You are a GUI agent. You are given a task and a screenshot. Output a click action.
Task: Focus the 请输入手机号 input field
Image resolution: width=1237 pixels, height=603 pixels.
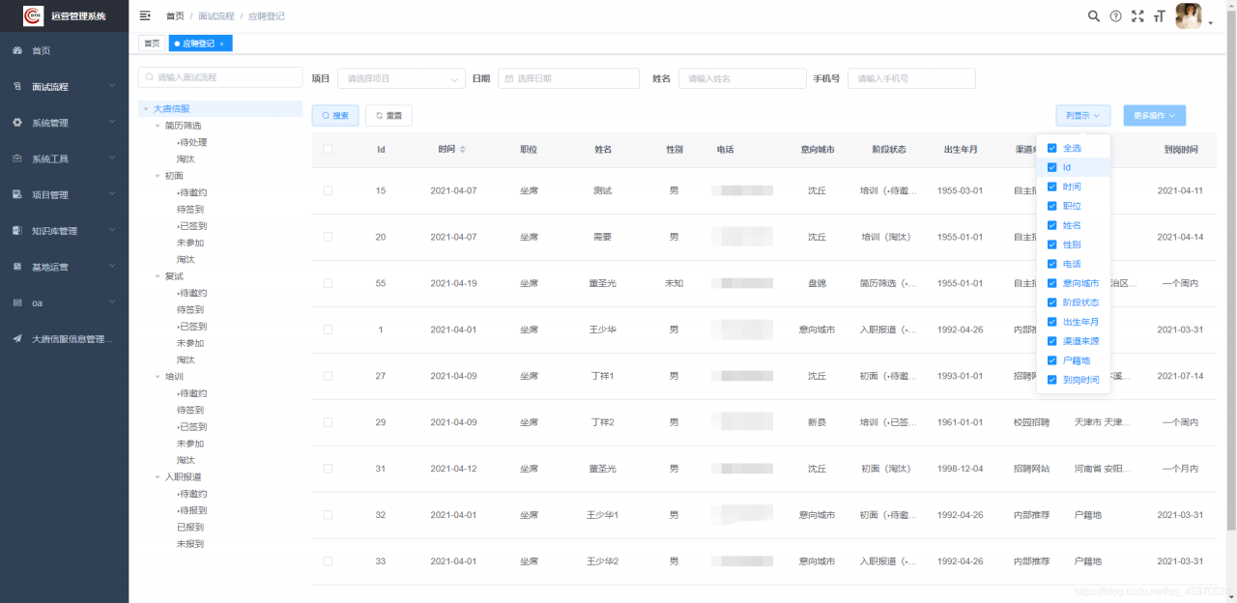tap(911, 78)
